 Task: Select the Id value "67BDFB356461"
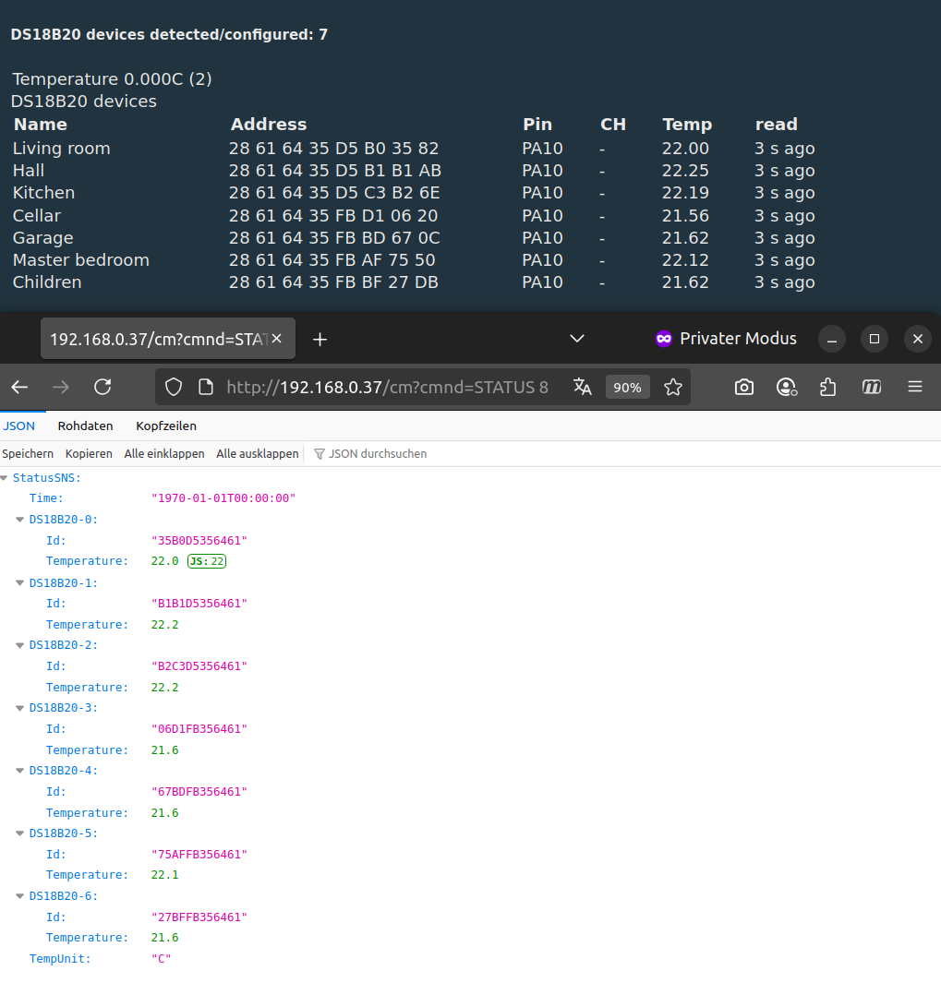199,791
